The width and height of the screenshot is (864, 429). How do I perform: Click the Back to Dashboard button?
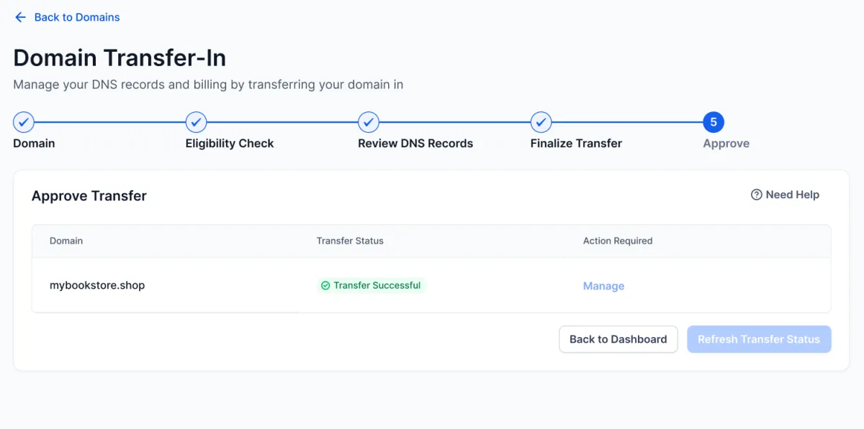618,339
